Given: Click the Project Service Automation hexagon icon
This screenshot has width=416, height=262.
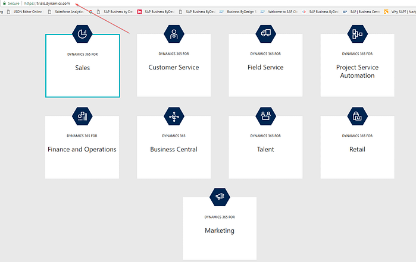Looking at the screenshot, I should 357,34.
